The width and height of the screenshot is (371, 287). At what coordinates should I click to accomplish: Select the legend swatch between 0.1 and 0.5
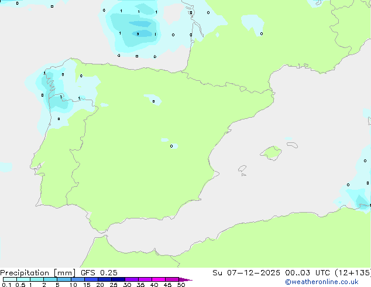click(x=10, y=279)
